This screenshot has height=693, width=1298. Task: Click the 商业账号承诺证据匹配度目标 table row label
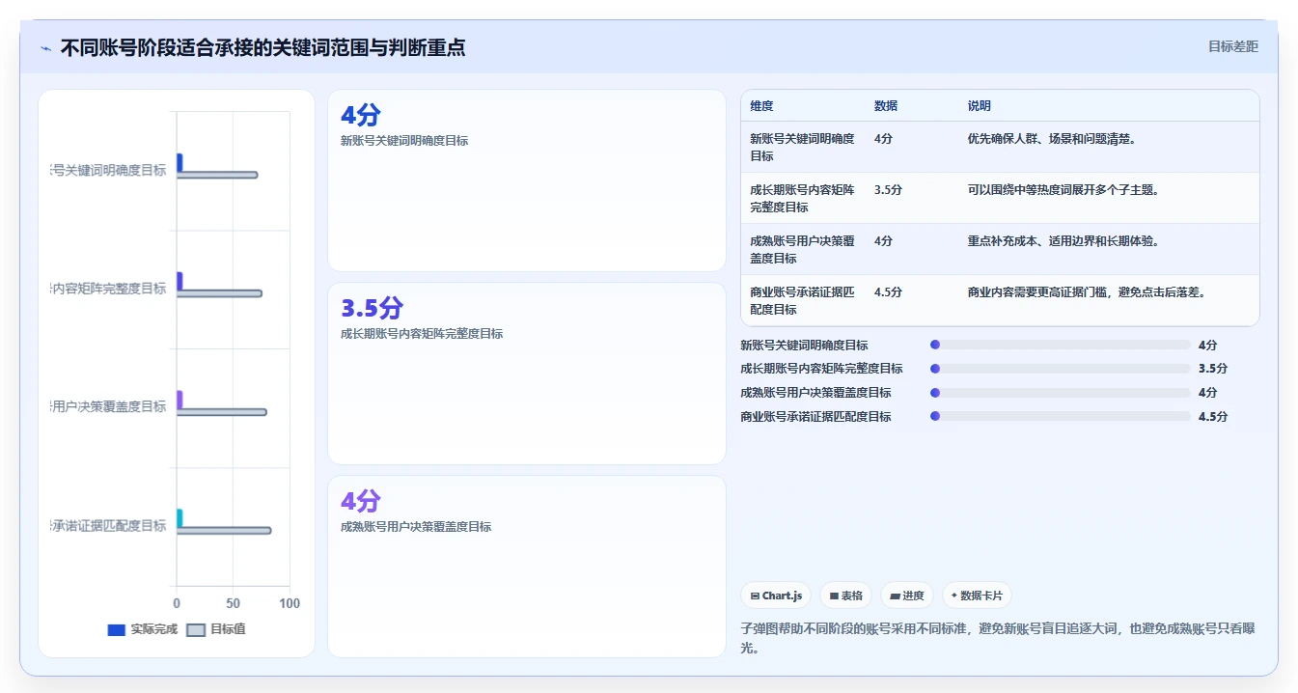(x=803, y=301)
